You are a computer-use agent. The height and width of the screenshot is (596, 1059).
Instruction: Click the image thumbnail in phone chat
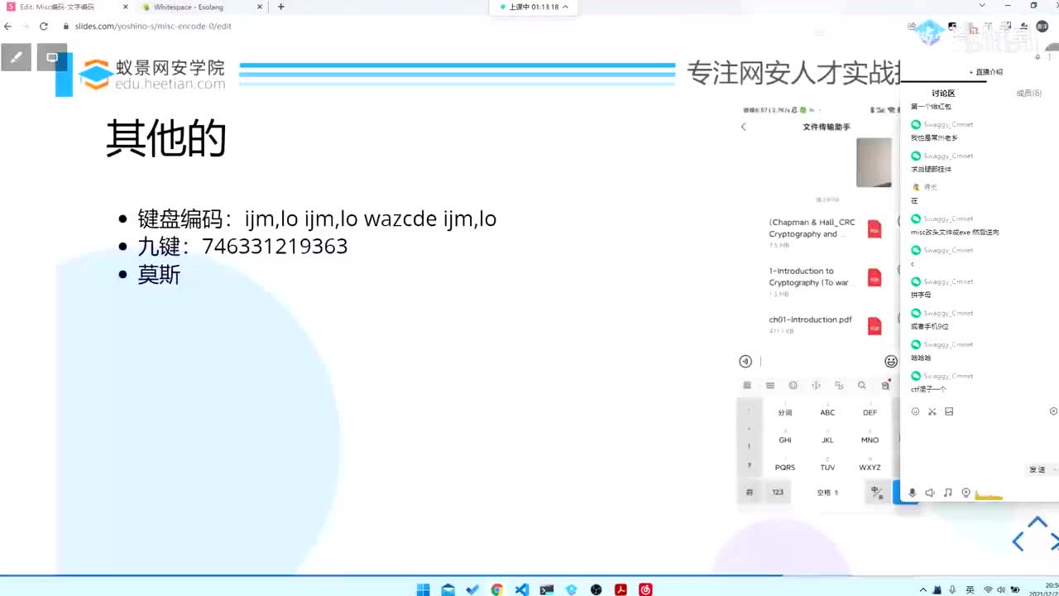pyautogui.click(x=874, y=162)
